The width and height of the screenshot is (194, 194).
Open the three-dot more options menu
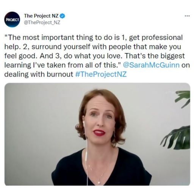187,16
